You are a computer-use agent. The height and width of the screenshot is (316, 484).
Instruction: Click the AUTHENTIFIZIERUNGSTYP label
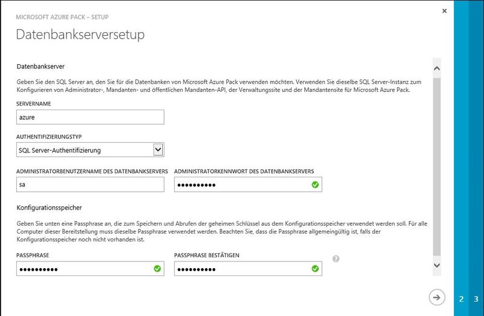pos(49,137)
